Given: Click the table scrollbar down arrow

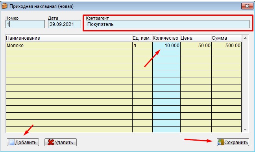Looking at the screenshot, I should point(245,130).
